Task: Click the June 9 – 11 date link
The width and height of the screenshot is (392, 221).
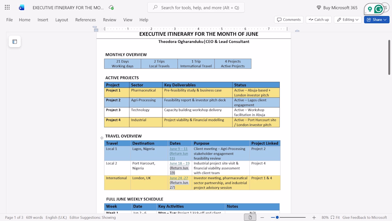Action: pos(179,149)
